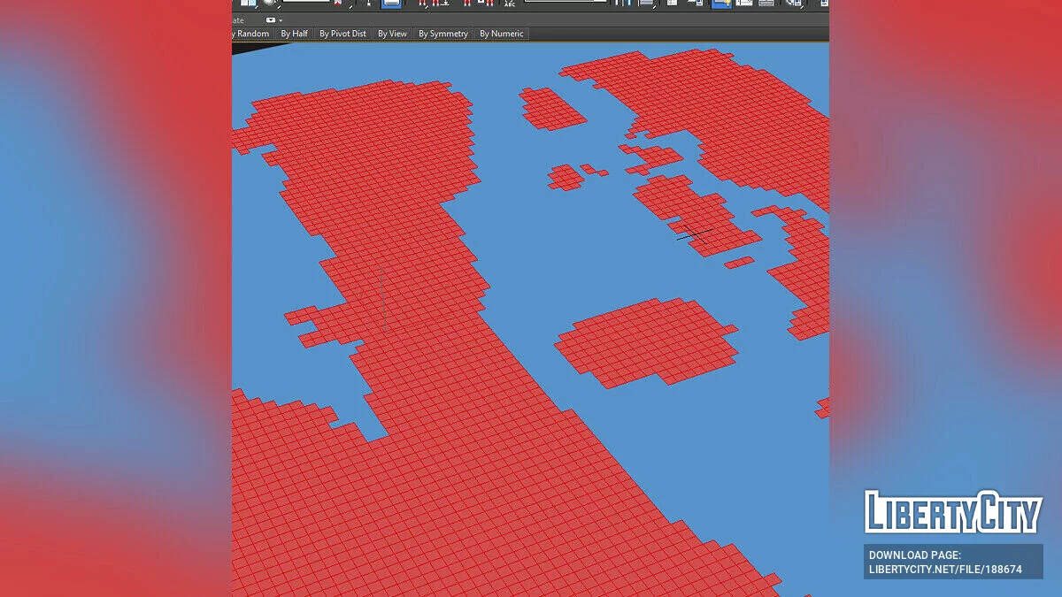Open the named selection set dropdown field
Viewport: 1062px width, 597px height.
coord(566,4)
